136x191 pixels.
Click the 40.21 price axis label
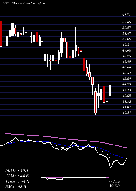tap(127, 113)
